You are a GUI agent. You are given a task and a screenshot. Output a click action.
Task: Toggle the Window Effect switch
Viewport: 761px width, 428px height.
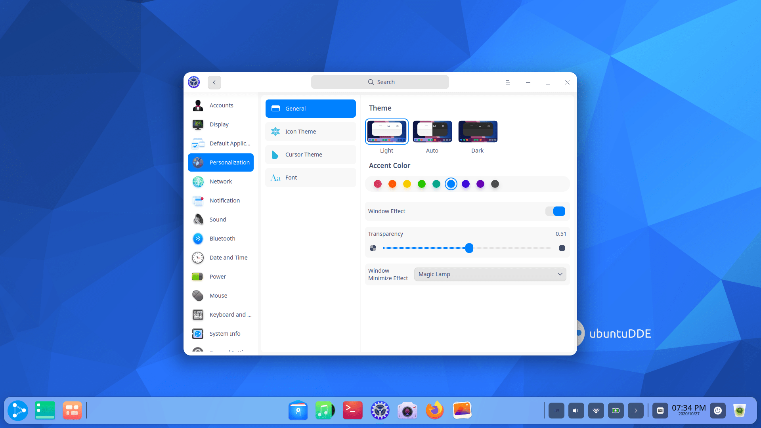(555, 211)
